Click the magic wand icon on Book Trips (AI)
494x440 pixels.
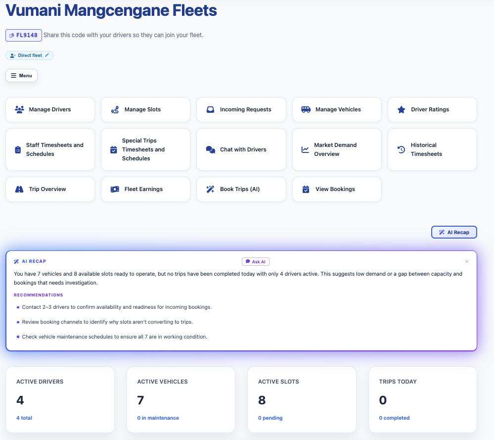click(211, 189)
